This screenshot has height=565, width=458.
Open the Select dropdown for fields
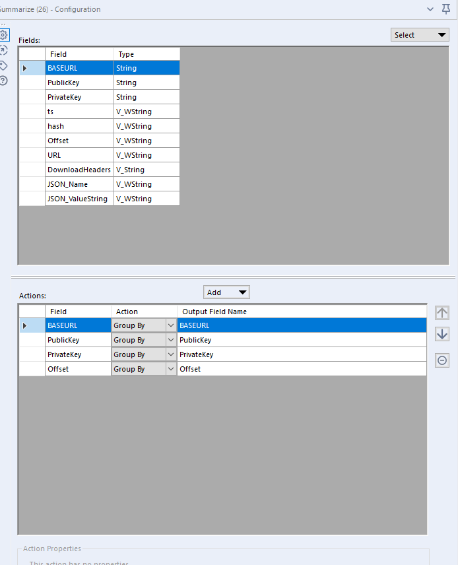click(420, 35)
